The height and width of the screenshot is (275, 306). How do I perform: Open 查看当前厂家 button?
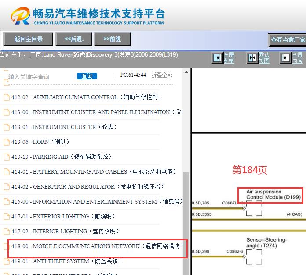tap(287, 40)
